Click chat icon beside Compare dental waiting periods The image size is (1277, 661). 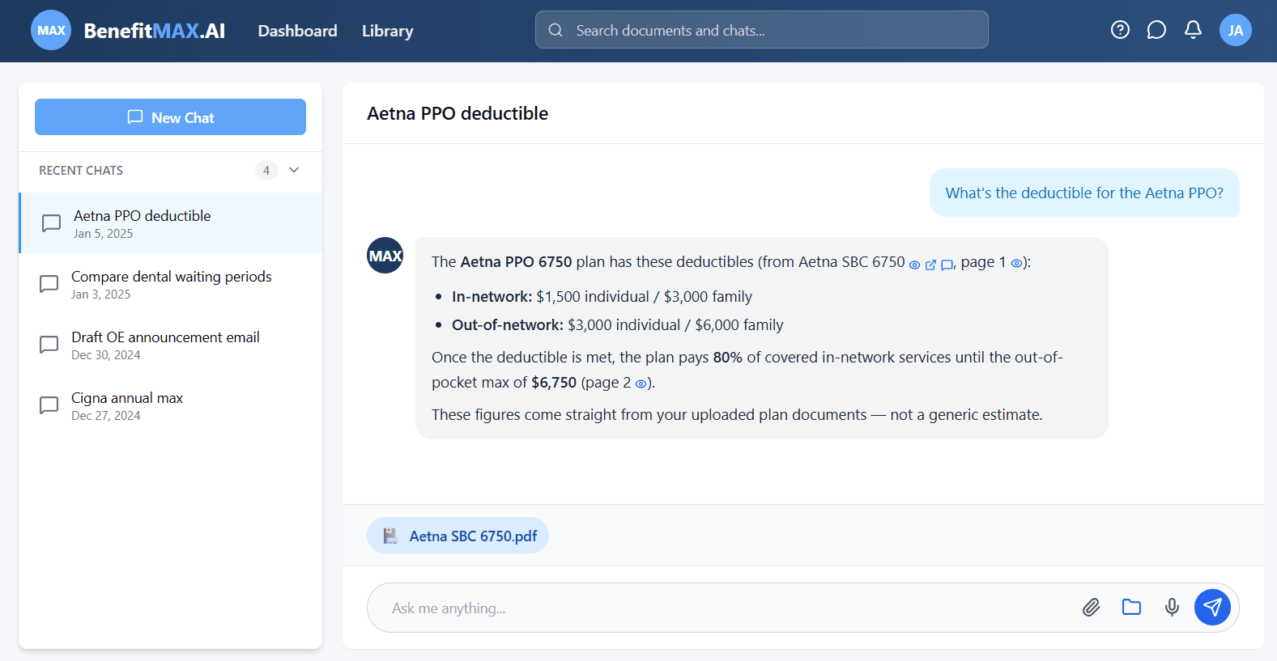point(49,284)
